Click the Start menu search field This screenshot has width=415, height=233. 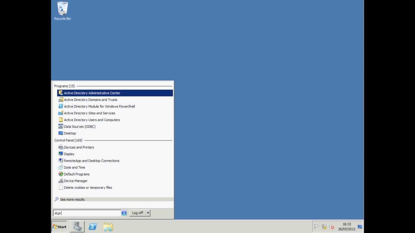pos(87,213)
